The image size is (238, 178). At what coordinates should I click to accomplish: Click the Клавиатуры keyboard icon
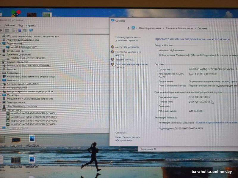tap(4, 73)
